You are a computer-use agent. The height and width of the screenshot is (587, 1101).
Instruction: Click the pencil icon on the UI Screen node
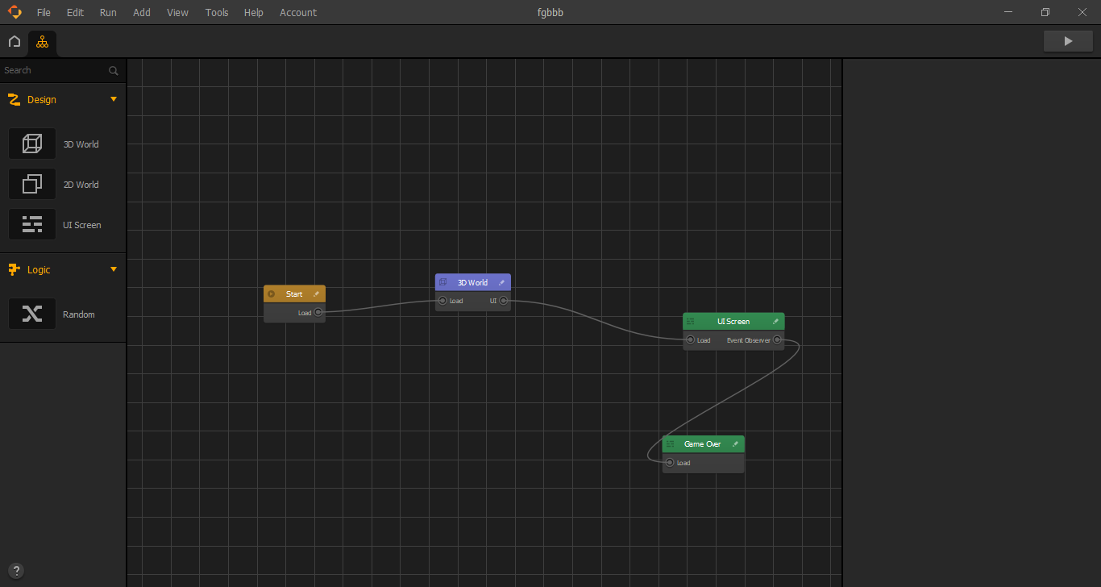pyautogui.click(x=775, y=321)
